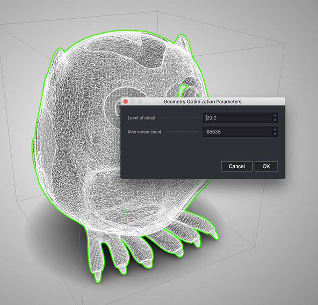Image resolution: width=318 pixels, height=305 pixels.
Task: Decrease Level of detail with down arrow
Action: pos(275,120)
